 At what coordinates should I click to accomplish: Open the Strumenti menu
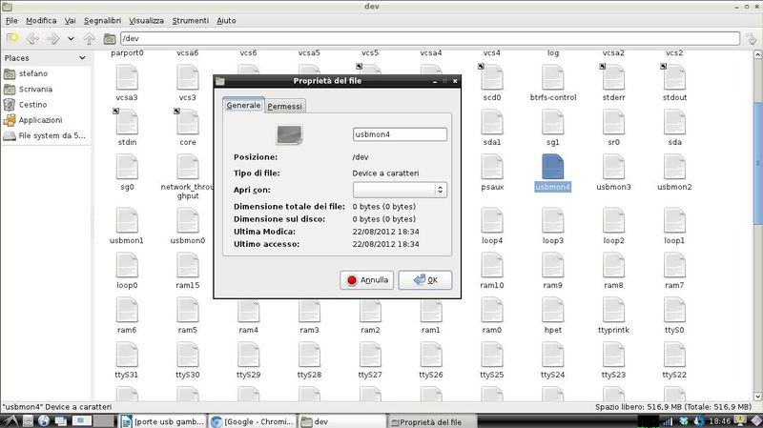point(190,20)
